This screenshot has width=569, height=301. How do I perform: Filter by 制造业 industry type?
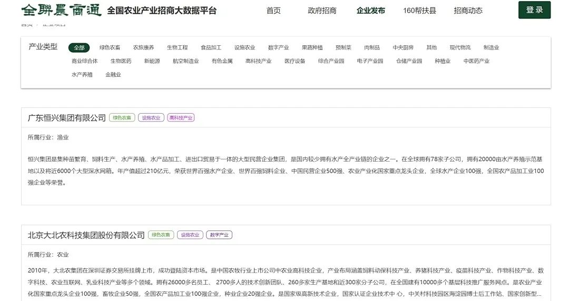(492, 47)
